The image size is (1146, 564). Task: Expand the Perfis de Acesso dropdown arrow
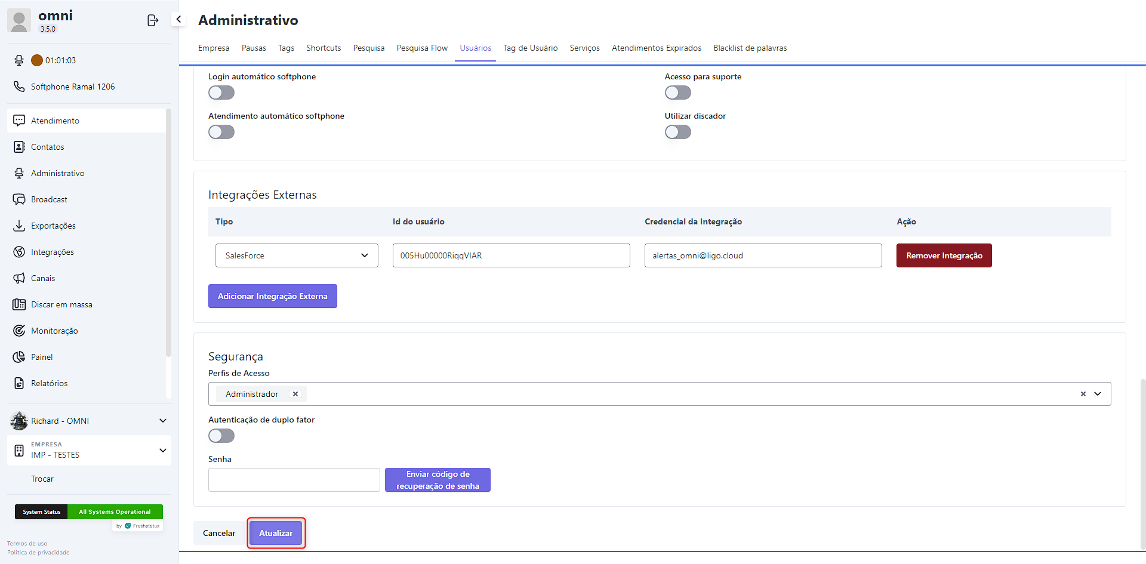pos(1098,394)
